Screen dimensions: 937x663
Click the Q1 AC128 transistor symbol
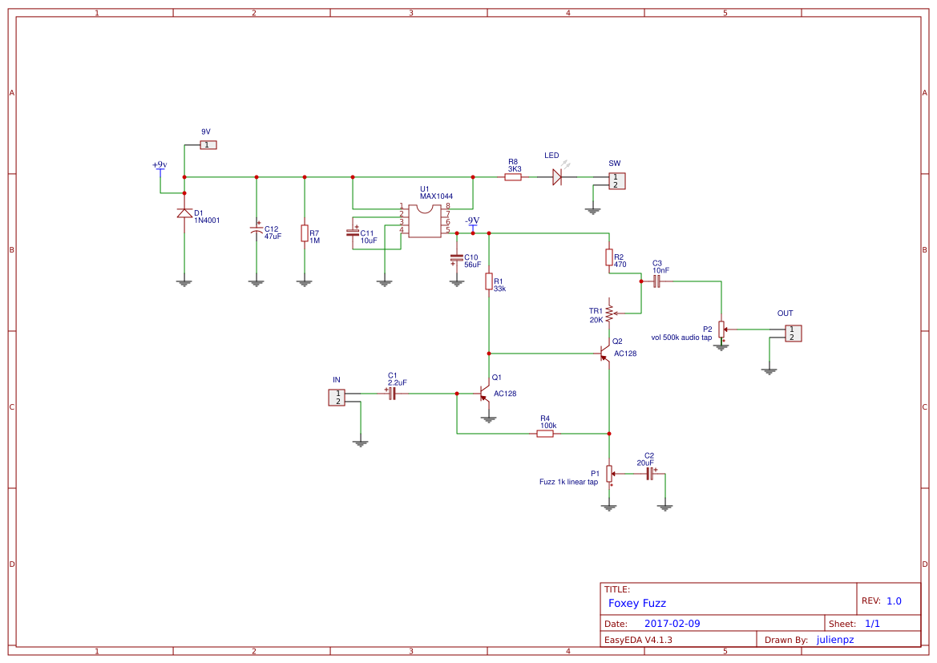tap(483, 394)
